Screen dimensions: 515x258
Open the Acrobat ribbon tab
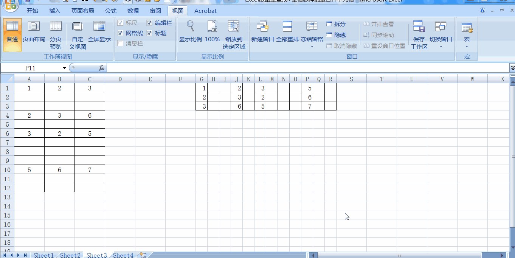click(x=205, y=11)
